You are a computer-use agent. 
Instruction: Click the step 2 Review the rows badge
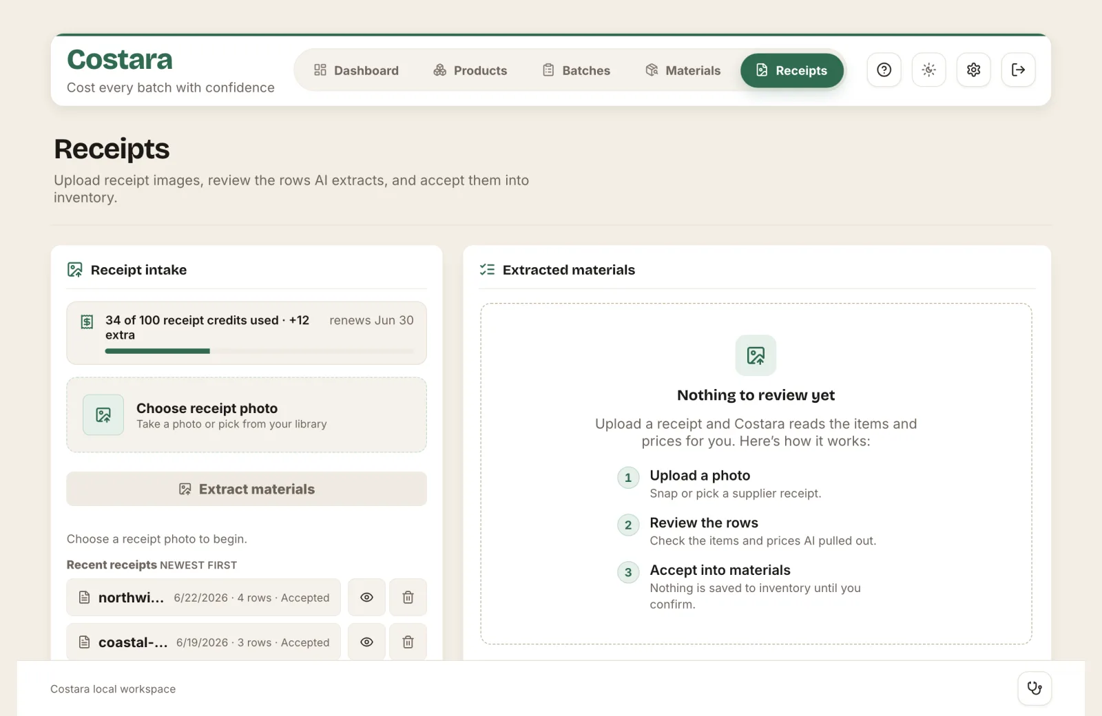(x=628, y=525)
